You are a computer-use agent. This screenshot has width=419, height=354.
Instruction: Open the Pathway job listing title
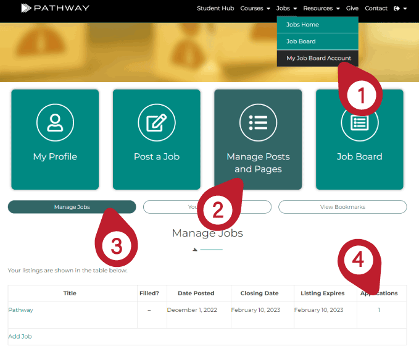20,310
